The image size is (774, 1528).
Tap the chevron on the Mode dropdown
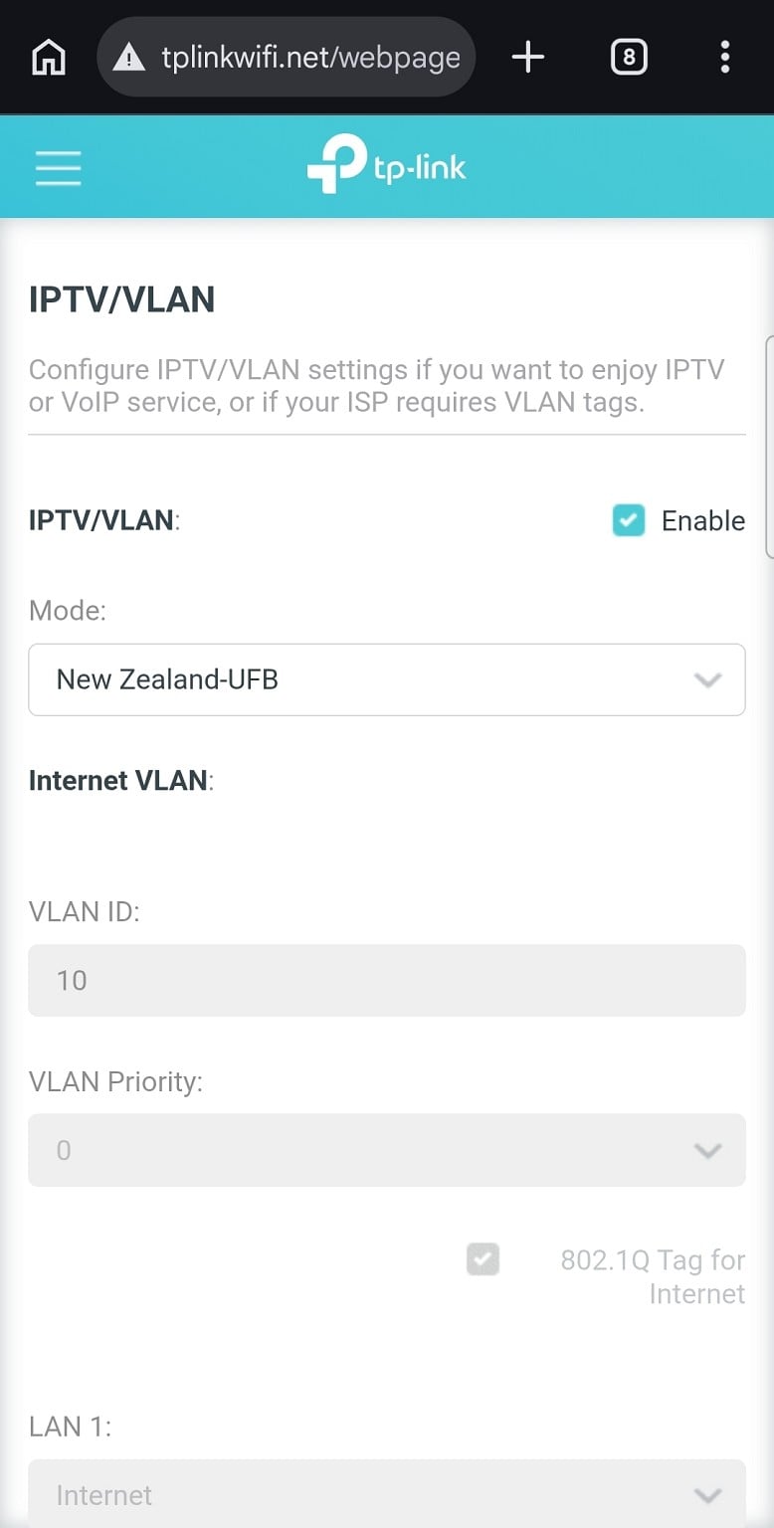(x=707, y=680)
